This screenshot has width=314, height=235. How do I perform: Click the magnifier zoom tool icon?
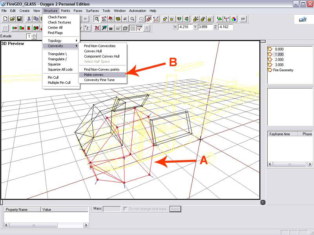[132, 19]
